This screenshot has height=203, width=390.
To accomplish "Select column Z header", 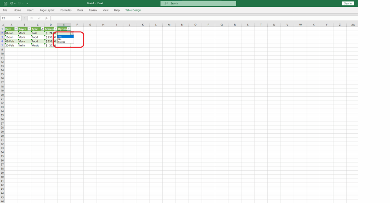I will [340, 25].
